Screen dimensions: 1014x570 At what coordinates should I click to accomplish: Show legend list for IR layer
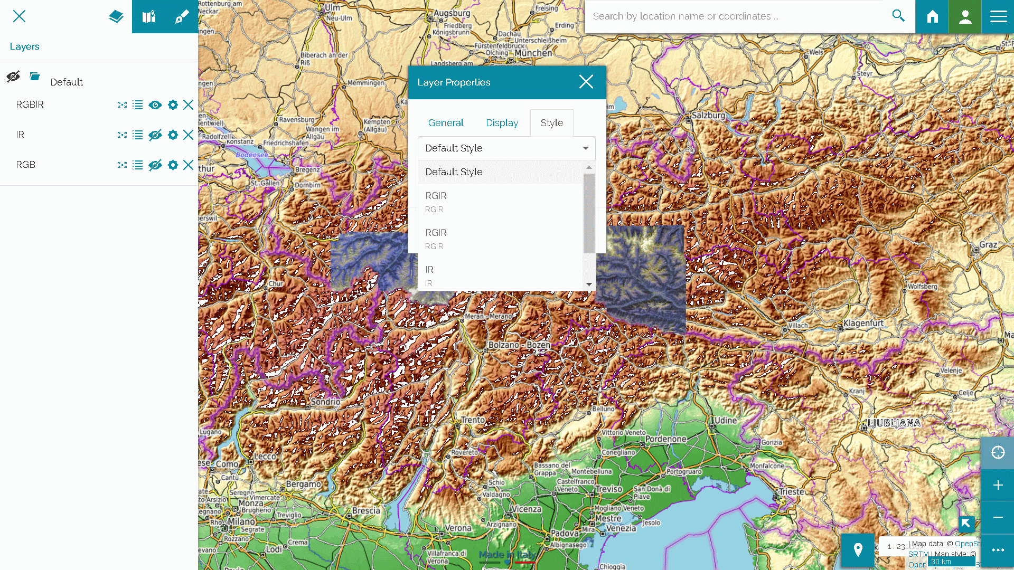click(x=137, y=135)
